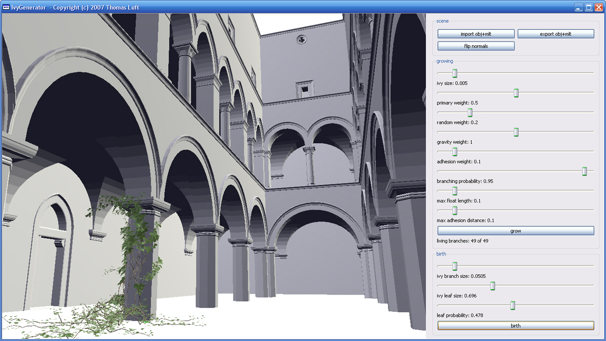Image resolution: width=606 pixels, height=341 pixels.
Task: Click the ivy size slider handle
Action: [x=454, y=74]
